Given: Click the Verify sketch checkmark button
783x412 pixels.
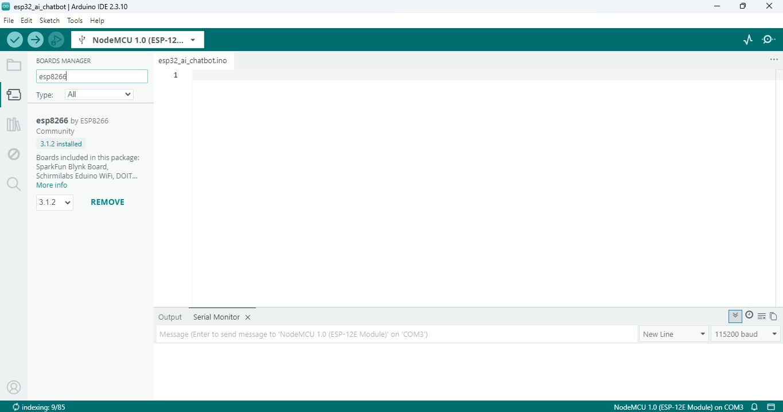Looking at the screenshot, I should [15, 40].
